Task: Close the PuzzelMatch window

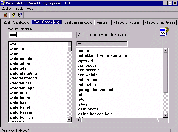Action: 175,3
